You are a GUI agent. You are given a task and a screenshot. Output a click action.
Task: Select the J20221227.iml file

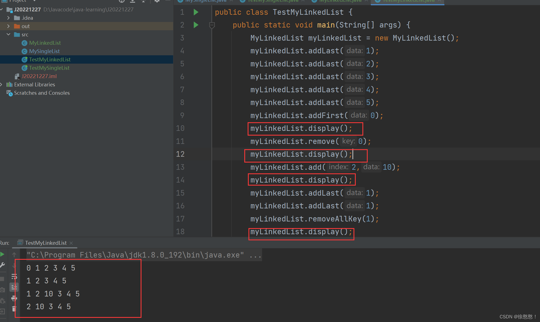coord(39,76)
